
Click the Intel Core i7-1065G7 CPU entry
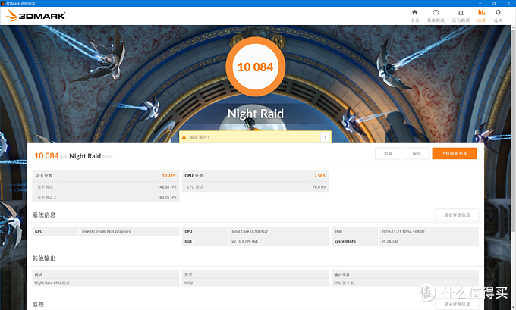point(250,231)
